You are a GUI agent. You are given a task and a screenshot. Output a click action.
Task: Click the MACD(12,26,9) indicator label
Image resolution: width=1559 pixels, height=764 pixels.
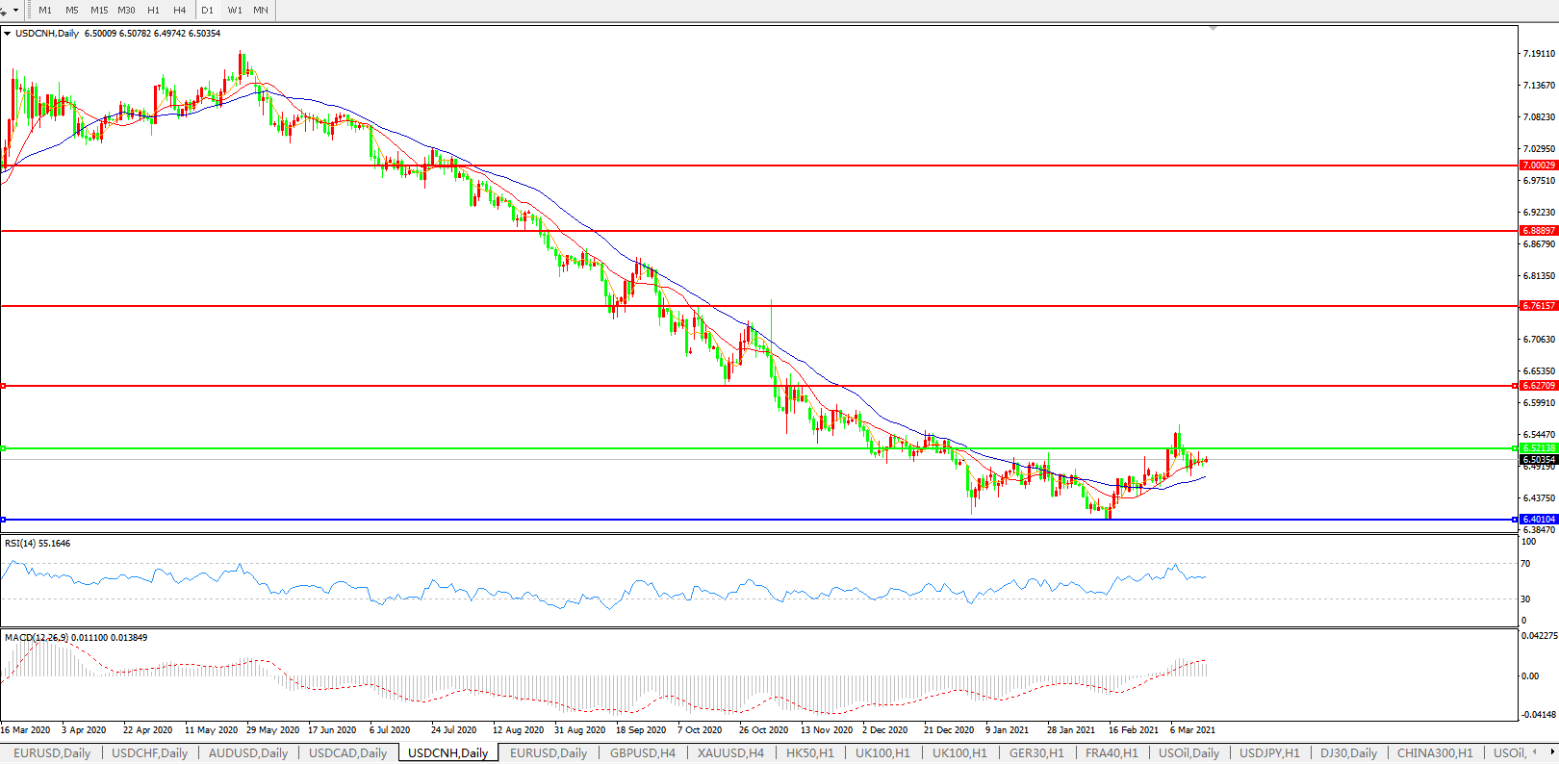tap(36, 638)
